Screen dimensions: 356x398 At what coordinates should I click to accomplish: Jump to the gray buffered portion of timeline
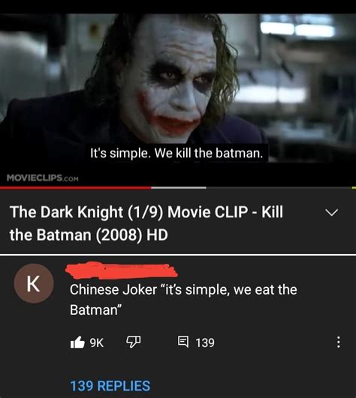coord(179,188)
